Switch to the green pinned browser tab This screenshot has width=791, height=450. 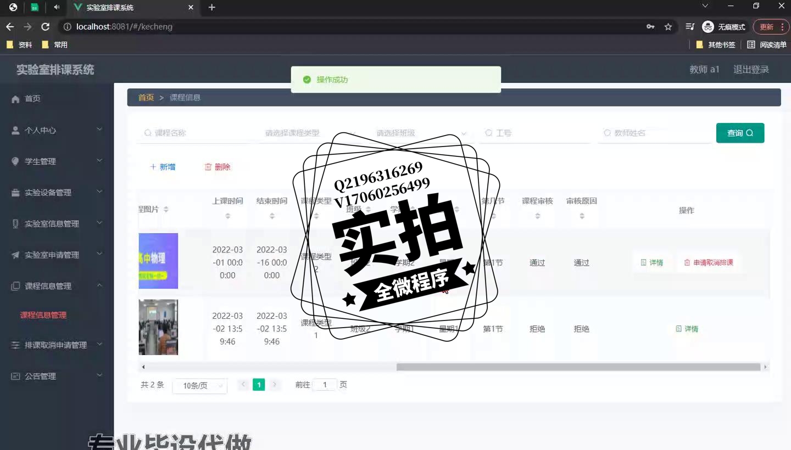(35, 7)
